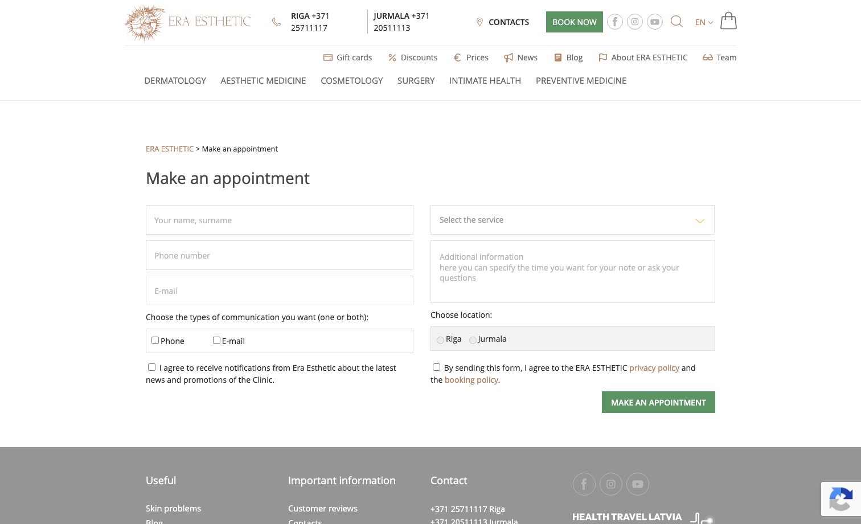Click the Team glasses icon

coord(708,58)
